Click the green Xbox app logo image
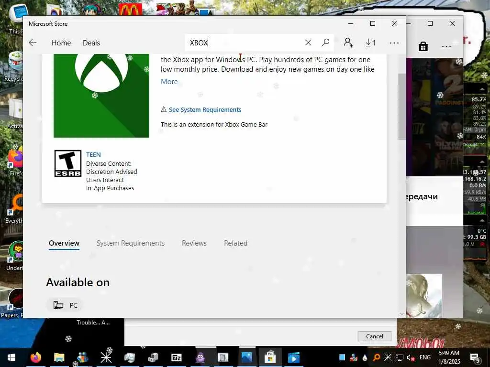Screen dimensions: 490x367 point(101,96)
